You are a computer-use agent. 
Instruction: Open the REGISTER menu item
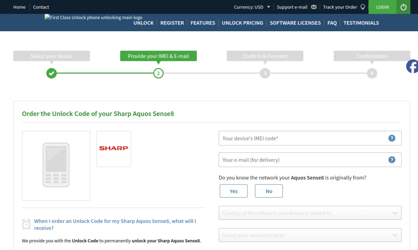(172, 23)
